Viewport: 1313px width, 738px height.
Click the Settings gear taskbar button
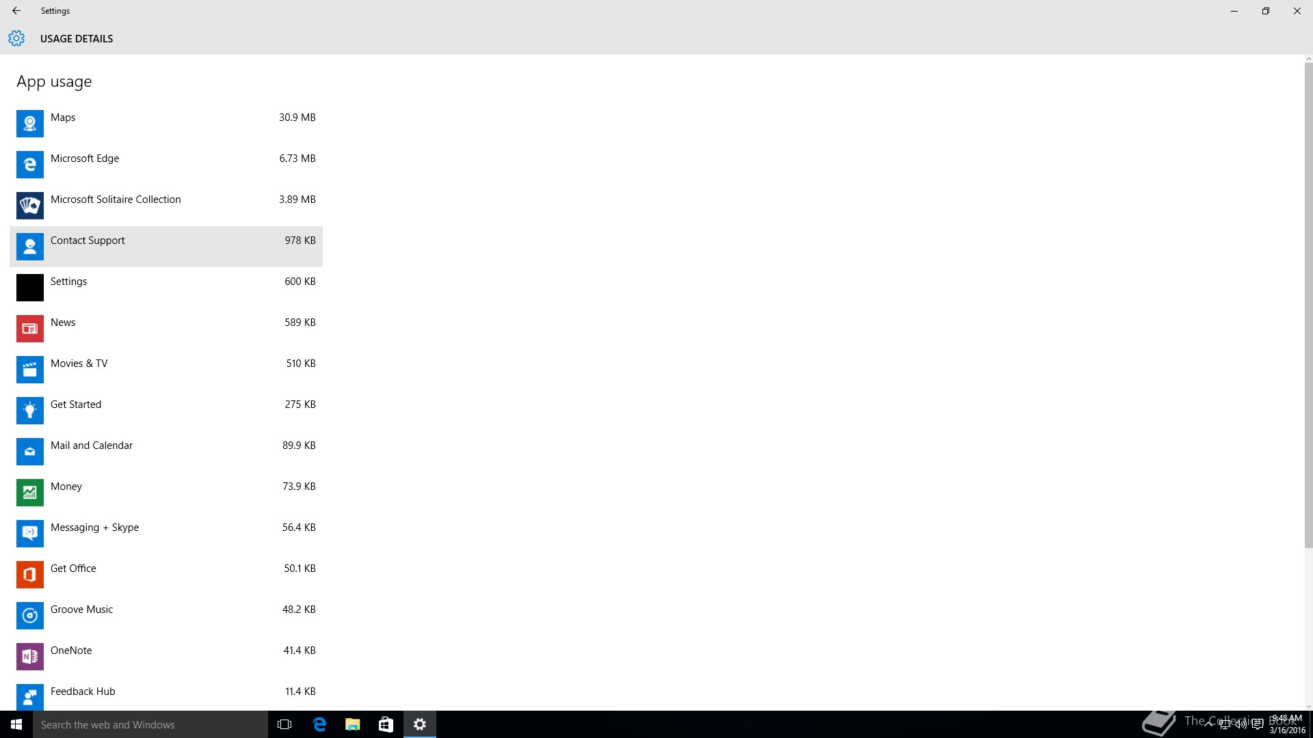click(420, 724)
